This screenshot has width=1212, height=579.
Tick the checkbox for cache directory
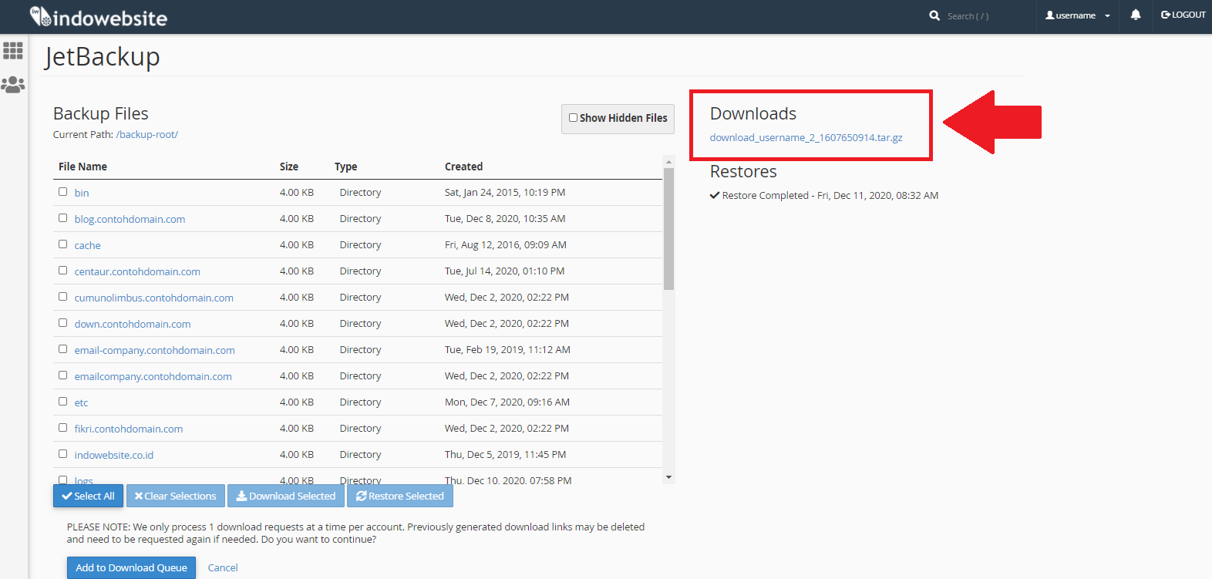coord(63,244)
